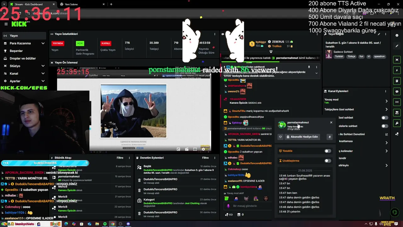Open the Spotify taskbar icon

point(105,224)
